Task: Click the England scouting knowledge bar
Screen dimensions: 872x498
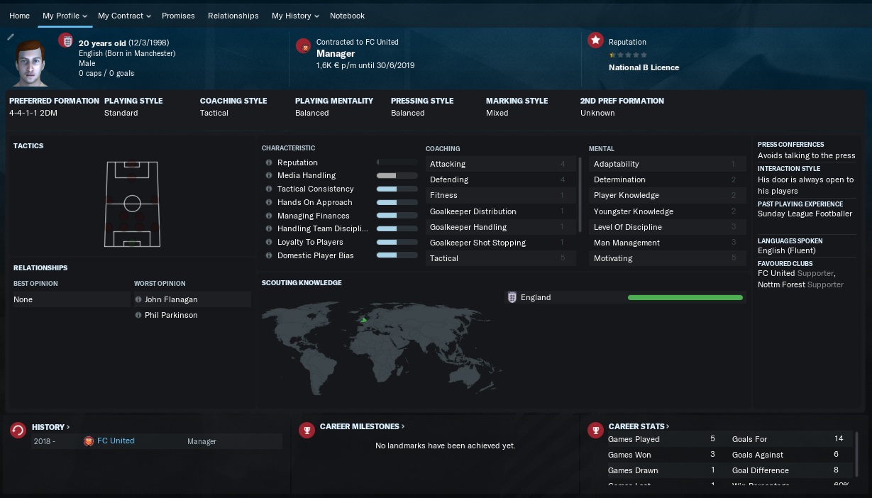Action: [685, 298]
